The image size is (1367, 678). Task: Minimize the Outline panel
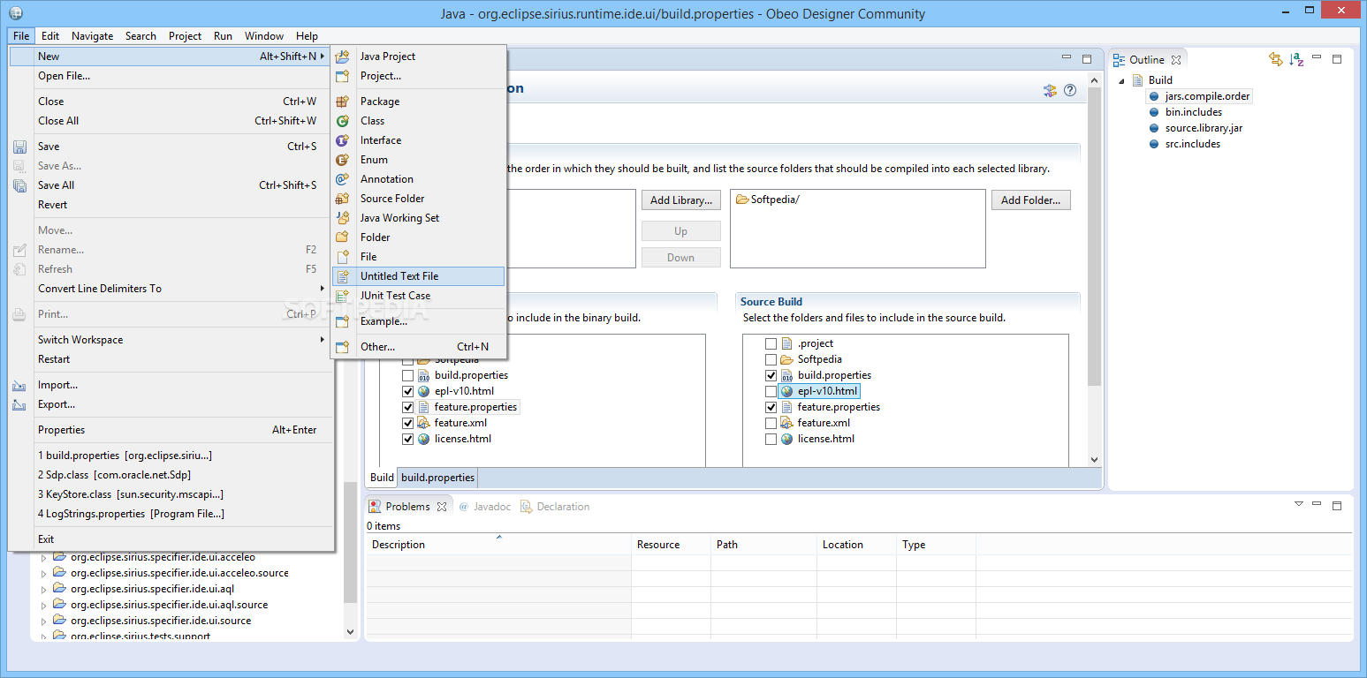tap(1318, 59)
